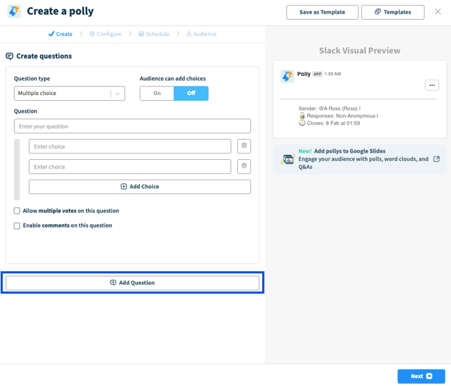Go to the Schedule step tab

click(154, 34)
